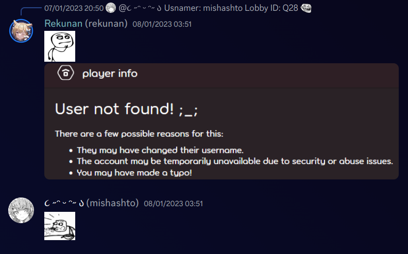This screenshot has width=408, height=254.
Task: Click the (mishashto) handle in the message header
Action: (x=112, y=203)
